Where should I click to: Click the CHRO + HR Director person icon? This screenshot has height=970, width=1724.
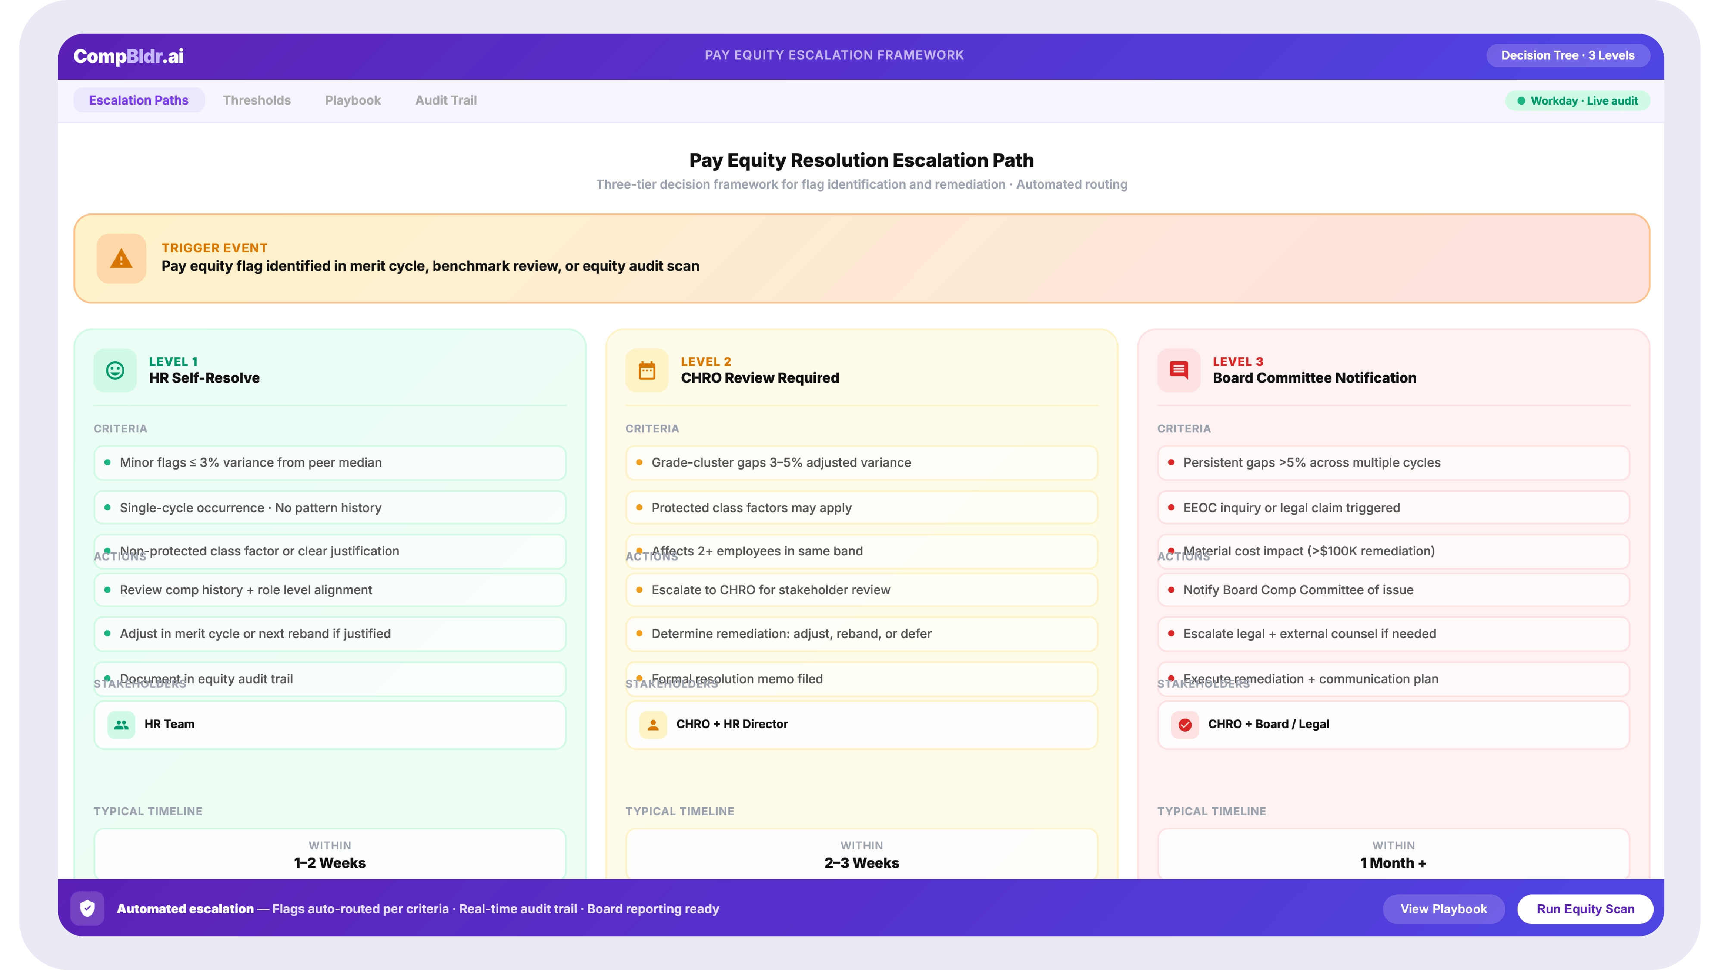click(653, 724)
